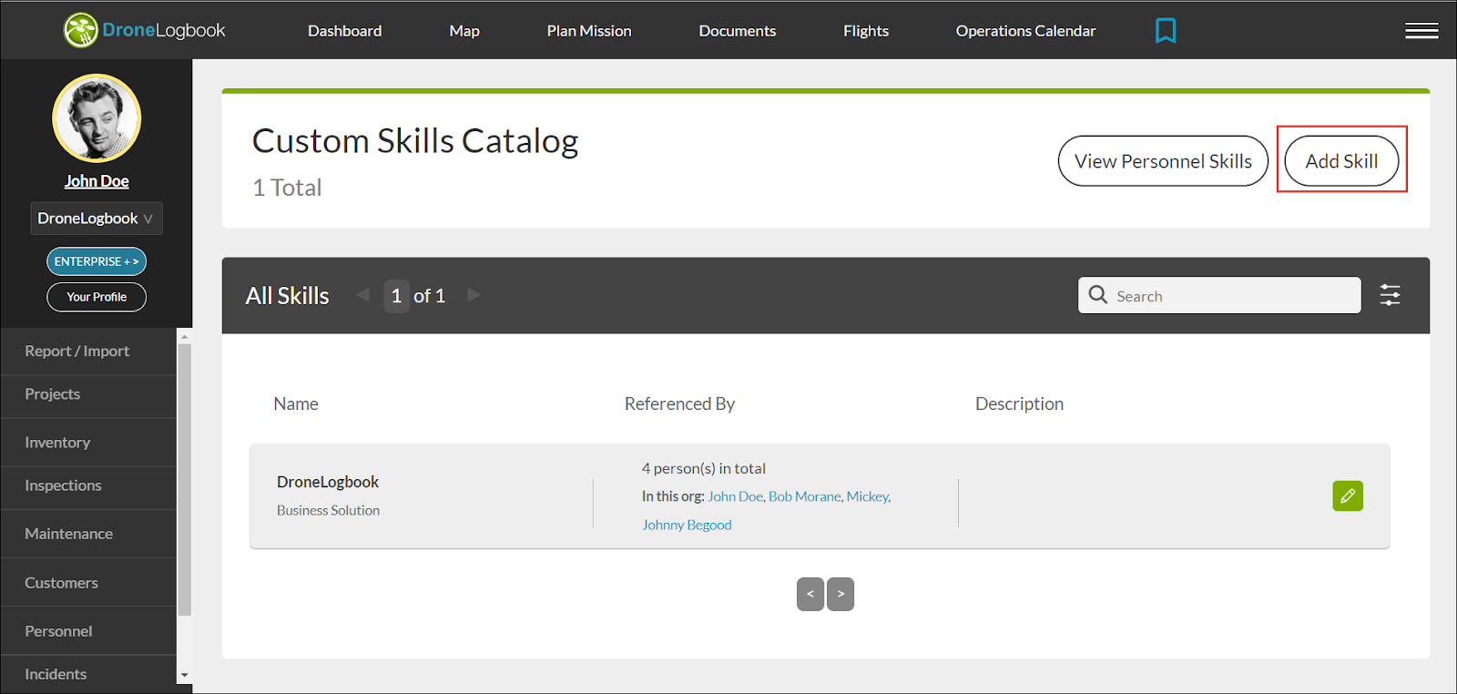Open Your Profile button
The image size is (1457, 694).
[x=97, y=297]
